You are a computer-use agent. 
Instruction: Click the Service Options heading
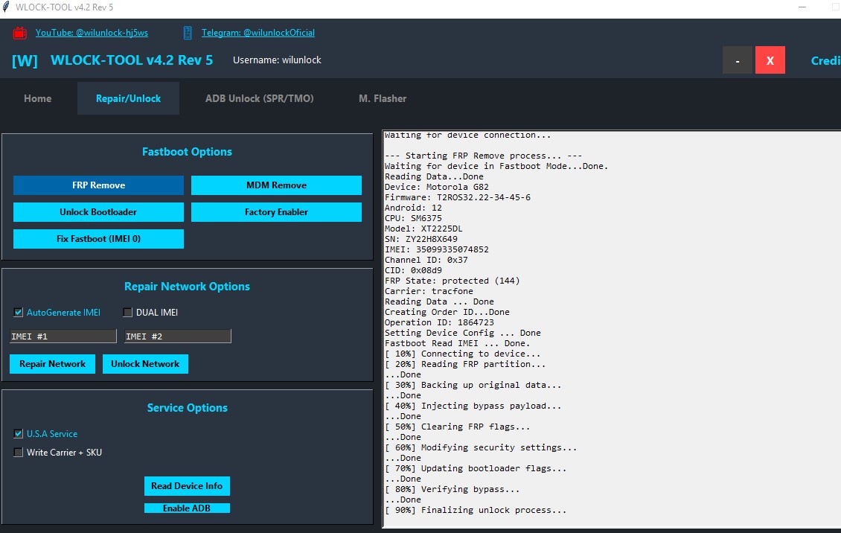point(188,407)
